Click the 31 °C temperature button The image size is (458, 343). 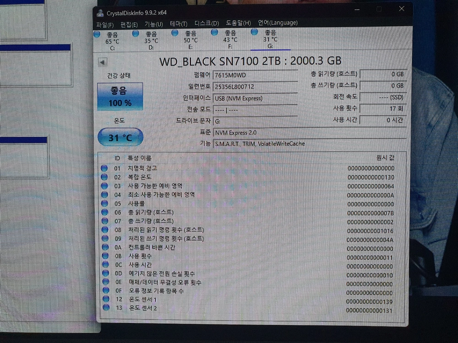pyautogui.click(x=120, y=137)
